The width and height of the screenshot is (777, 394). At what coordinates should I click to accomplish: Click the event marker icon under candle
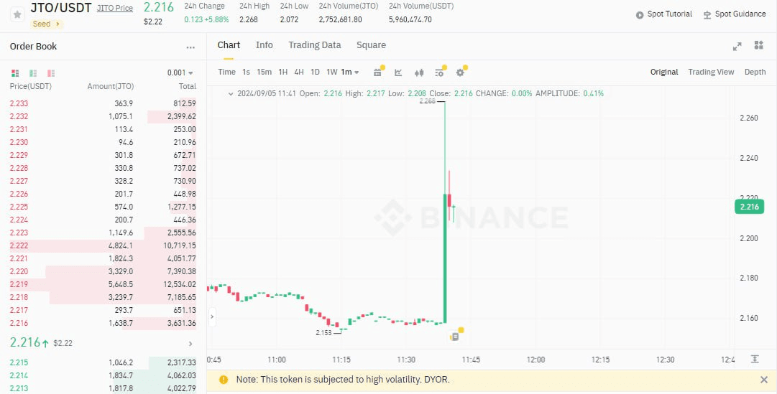coord(455,337)
